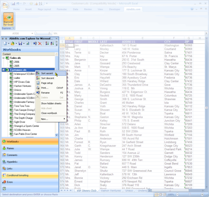Open the Hyperlinks pane in Explorer

pos(30,162)
